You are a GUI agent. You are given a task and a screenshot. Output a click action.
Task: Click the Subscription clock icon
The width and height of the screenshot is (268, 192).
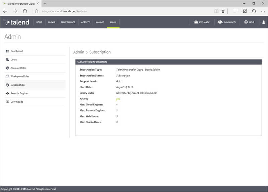7,85
